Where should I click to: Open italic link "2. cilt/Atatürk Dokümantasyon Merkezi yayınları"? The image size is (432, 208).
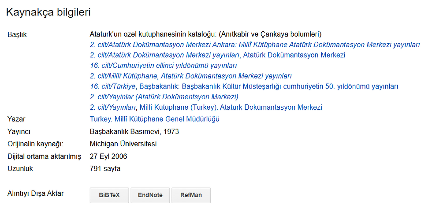click(x=164, y=55)
